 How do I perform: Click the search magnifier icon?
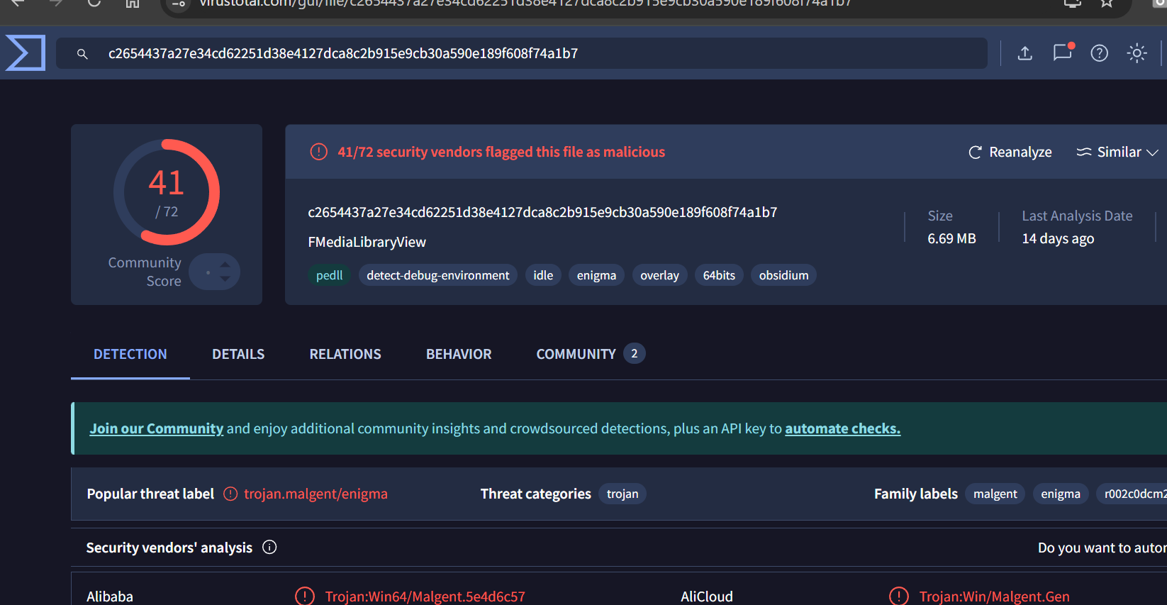pos(82,54)
